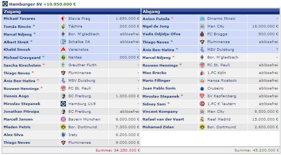Click the FC Brügge club crest
281x155 pixels.
[x=202, y=34]
